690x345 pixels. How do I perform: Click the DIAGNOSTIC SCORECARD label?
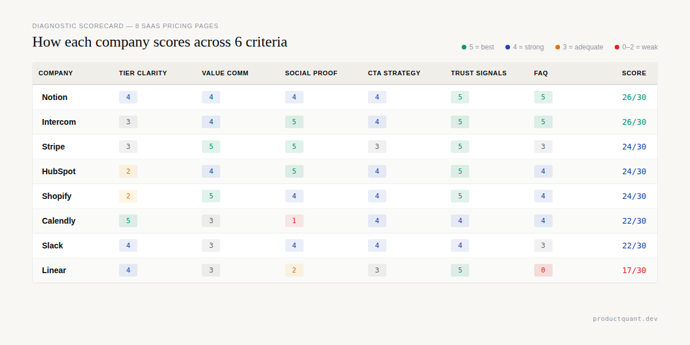pos(83,26)
